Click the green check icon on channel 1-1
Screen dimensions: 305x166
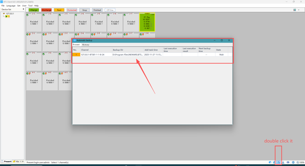(x=27, y=15)
